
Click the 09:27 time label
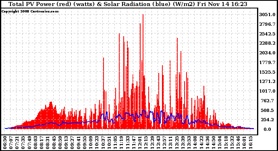[73, 143]
